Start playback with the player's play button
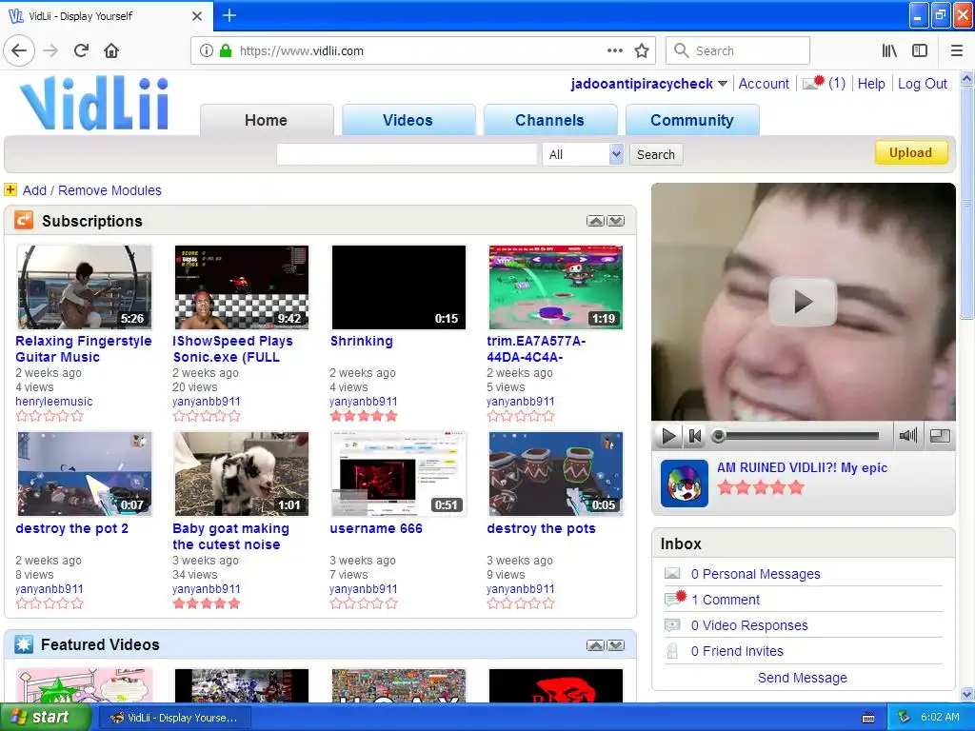The width and height of the screenshot is (975, 731). point(668,436)
